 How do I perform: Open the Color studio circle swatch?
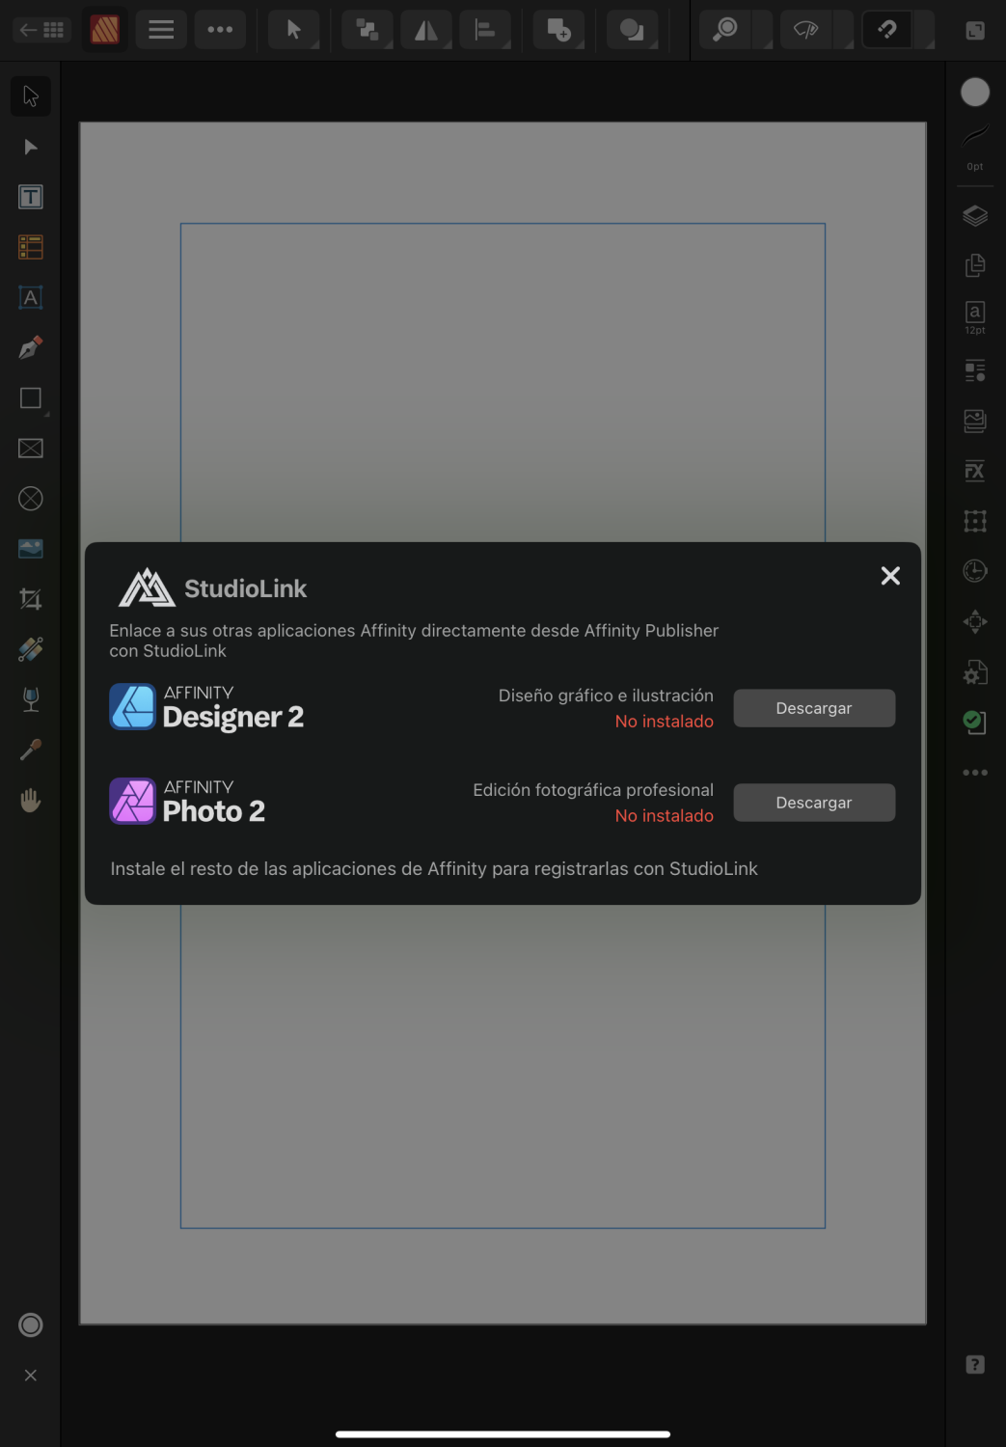pyautogui.click(x=975, y=92)
